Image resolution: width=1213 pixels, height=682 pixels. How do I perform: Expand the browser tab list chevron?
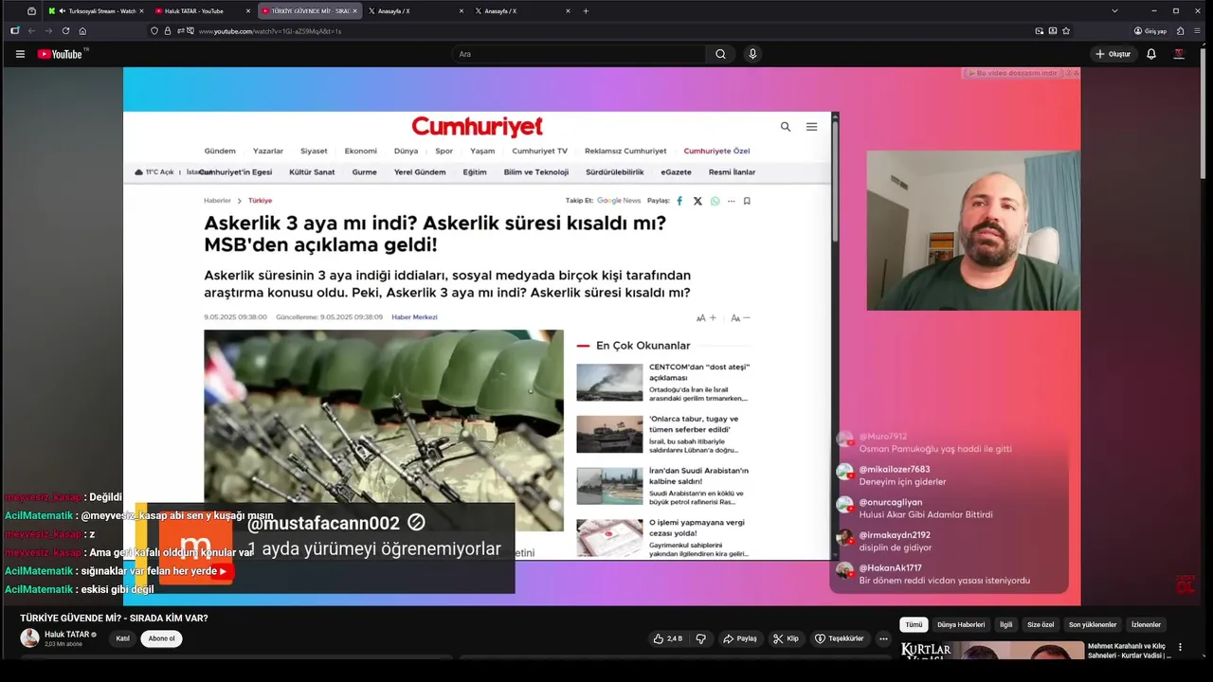point(1114,11)
